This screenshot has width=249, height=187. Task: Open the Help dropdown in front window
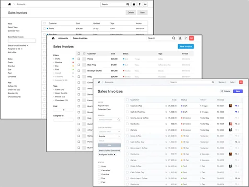(x=233, y=82)
